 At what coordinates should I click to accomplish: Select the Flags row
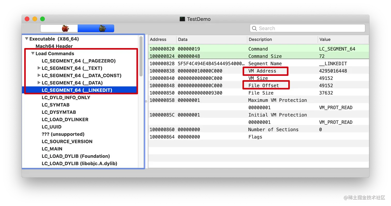[x=259, y=137]
